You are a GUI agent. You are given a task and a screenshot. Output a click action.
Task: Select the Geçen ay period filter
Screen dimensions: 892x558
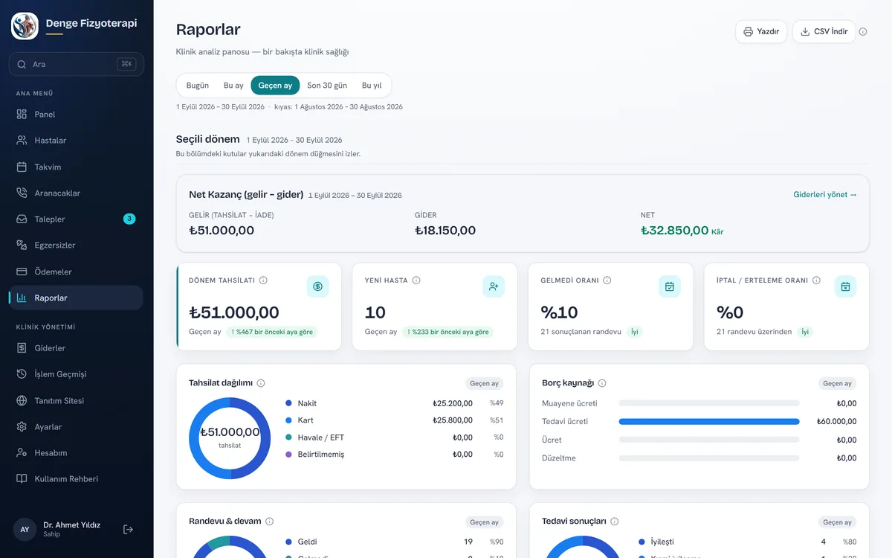click(x=275, y=86)
